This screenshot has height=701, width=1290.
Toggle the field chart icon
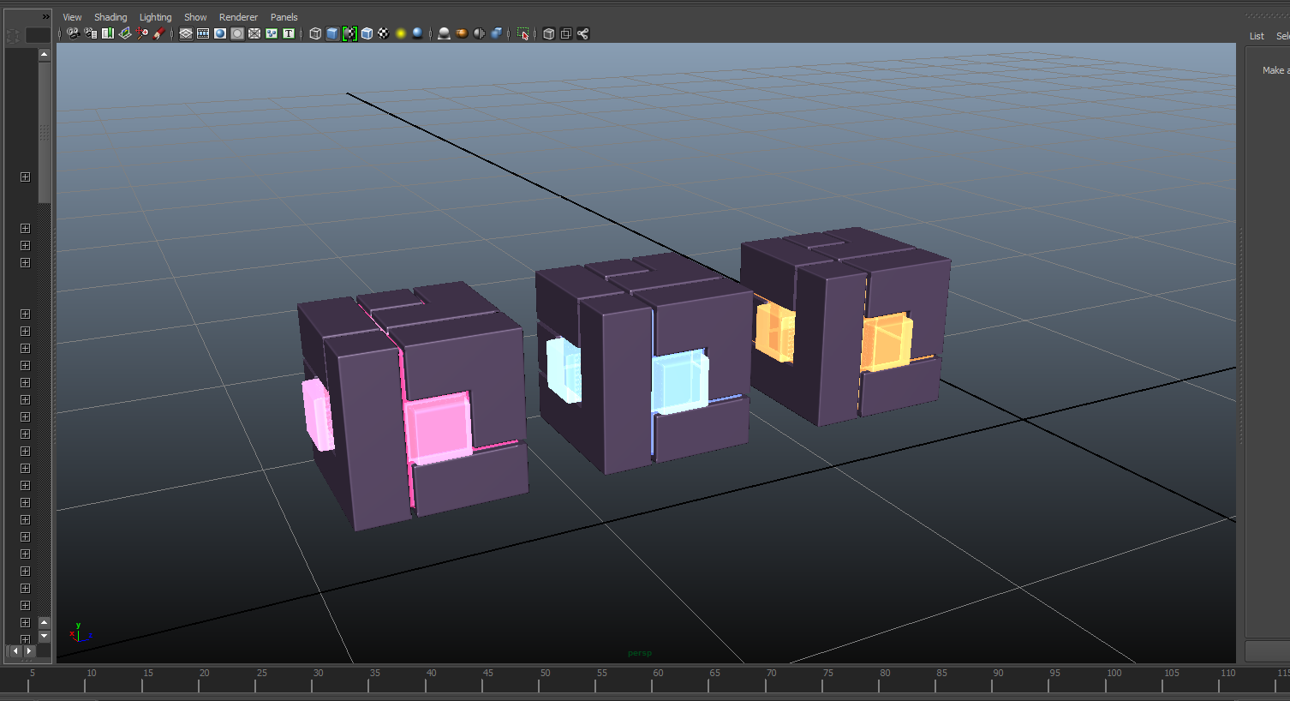point(254,33)
